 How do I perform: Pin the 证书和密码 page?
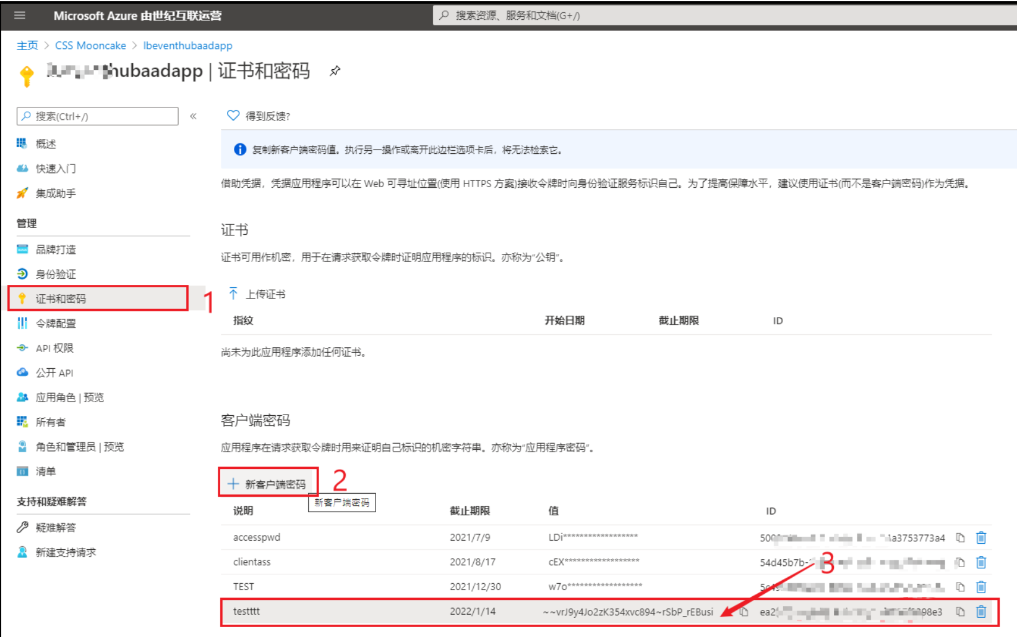(x=335, y=71)
